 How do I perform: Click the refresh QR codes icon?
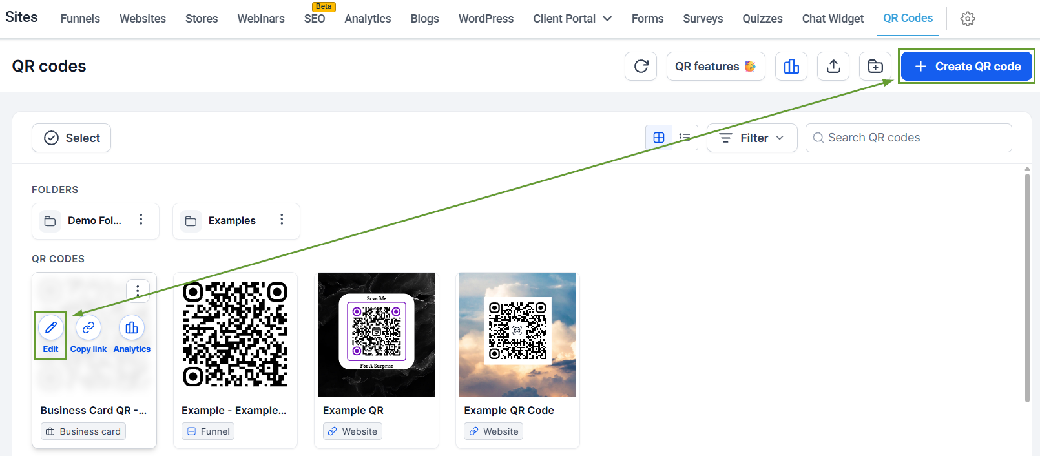[641, 67]
